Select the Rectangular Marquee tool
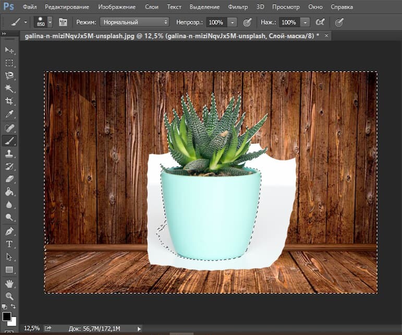The height and width of the screenshot is (335, 402). 9,63
